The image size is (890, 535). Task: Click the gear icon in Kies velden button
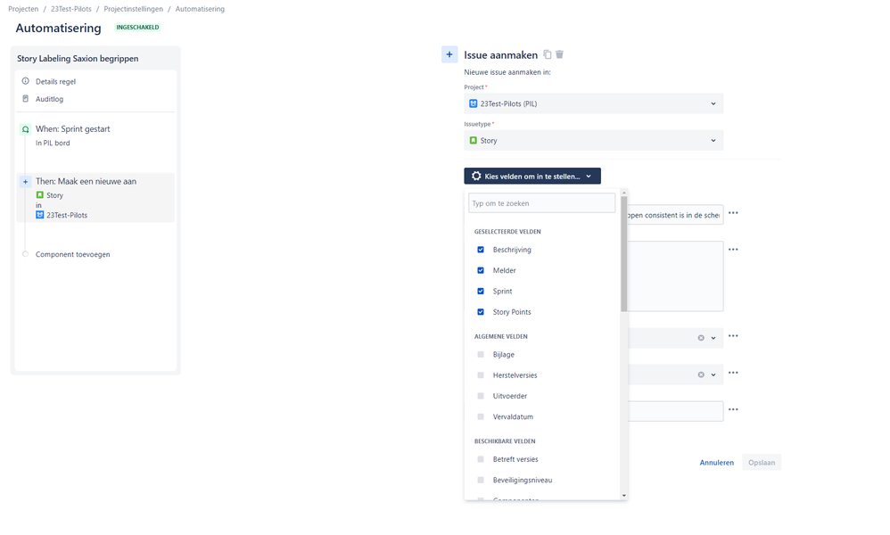pos(476,176)
